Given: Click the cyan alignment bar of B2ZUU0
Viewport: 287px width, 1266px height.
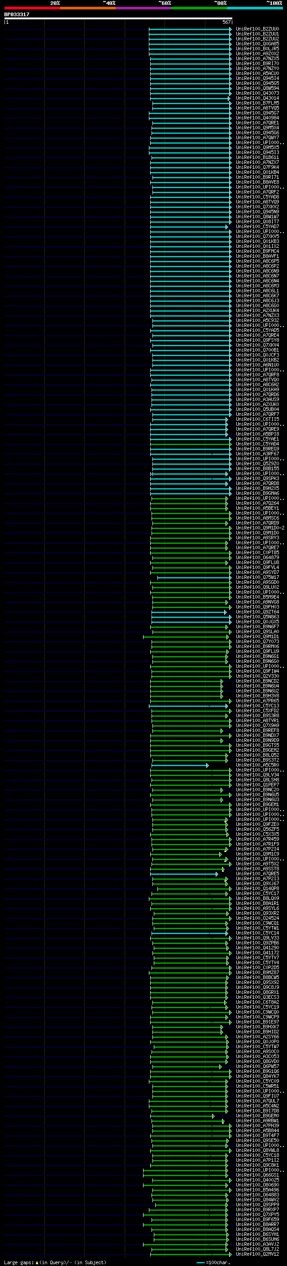Looking at the screenshot, I should click(x=190, y=29).
